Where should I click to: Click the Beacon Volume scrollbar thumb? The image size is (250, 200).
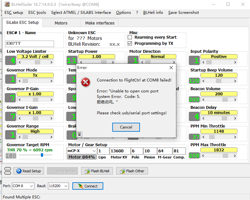[225, 100]
